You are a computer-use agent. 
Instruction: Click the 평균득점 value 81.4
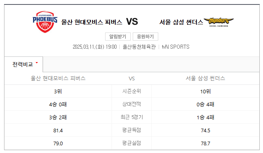[x=58, y=130]
